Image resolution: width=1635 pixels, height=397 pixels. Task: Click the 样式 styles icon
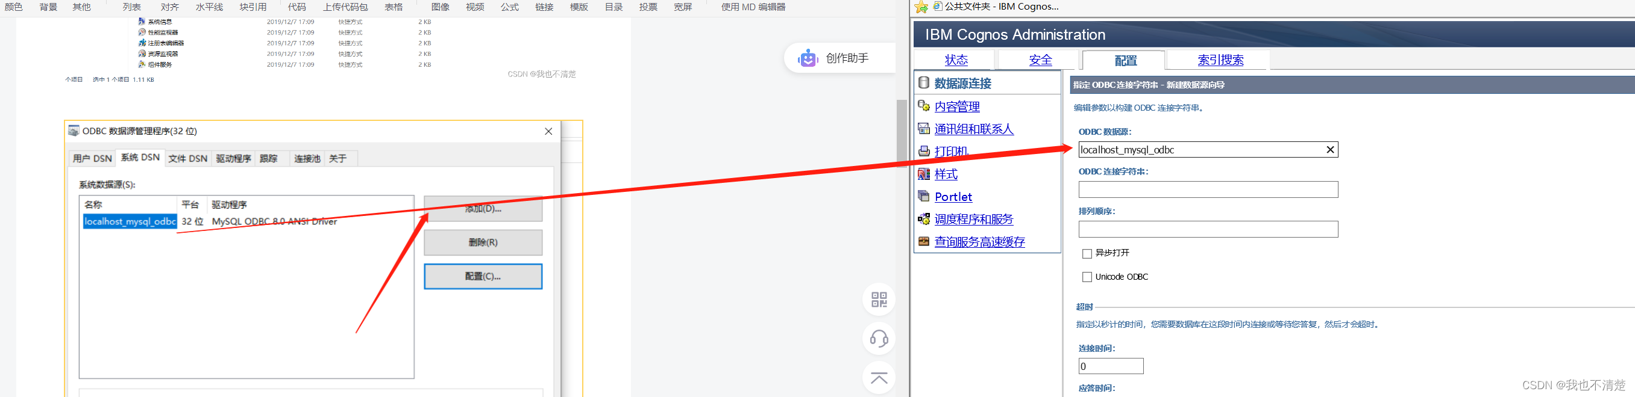tap(924, 173)
